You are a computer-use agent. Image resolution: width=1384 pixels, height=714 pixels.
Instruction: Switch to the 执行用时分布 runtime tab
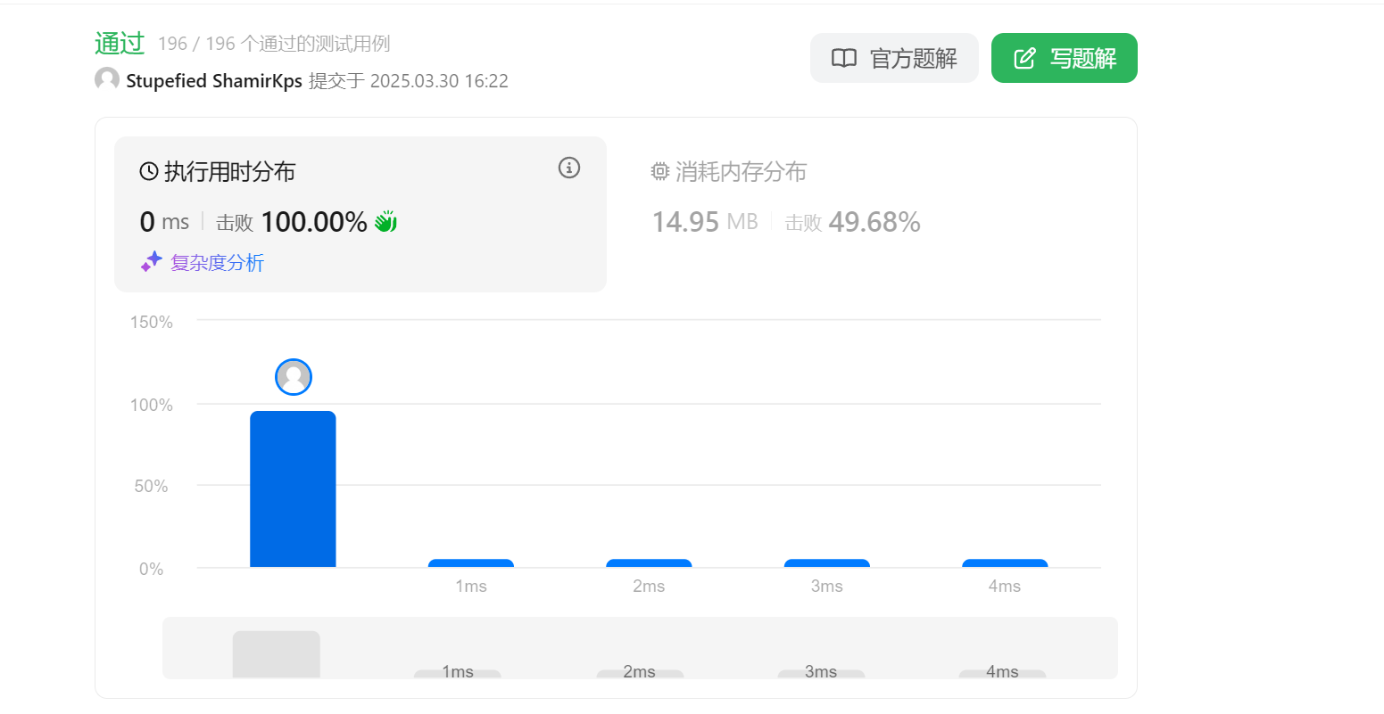(361, 214)
